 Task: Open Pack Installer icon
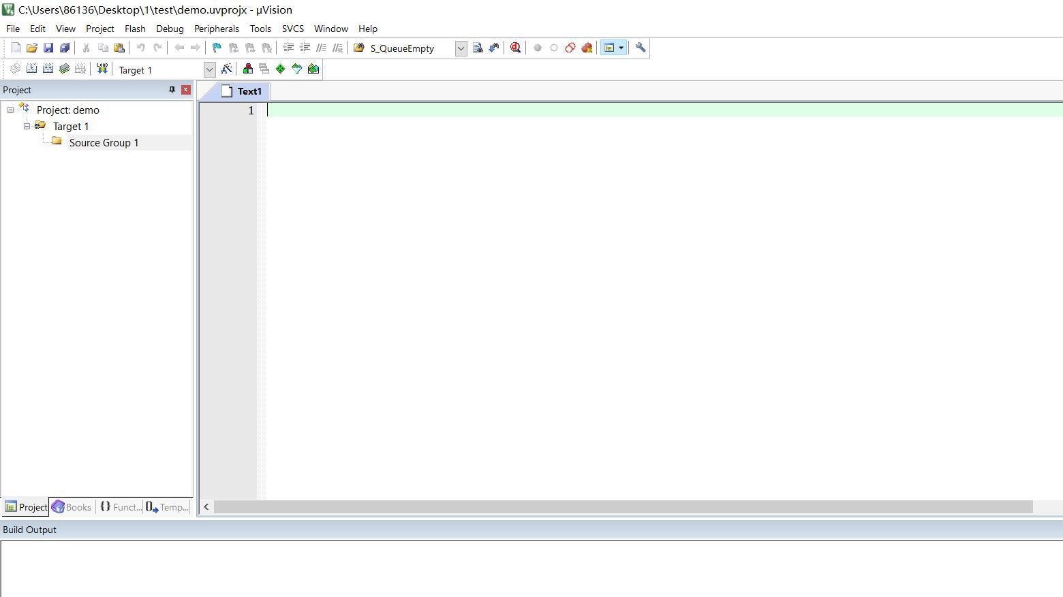(313, 69)
